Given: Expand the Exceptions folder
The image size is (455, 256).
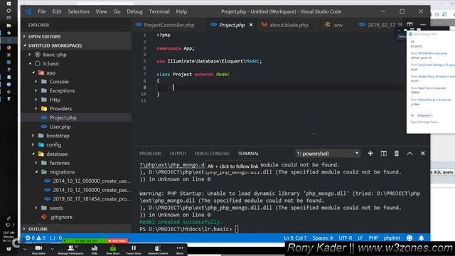Looking at the screenshot, I should pyautogui.click(x=62, y=91).
